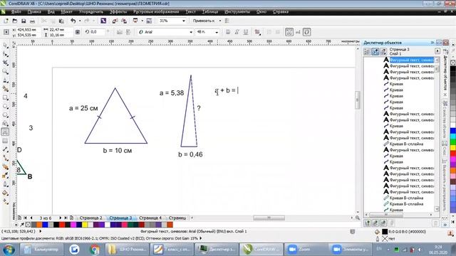456x256 pixels.
Task: Add page button after last page
Action: pyautogui.click(x=71, y=218)
